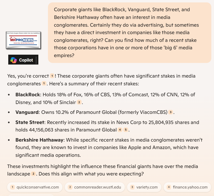Open citation 2 after "media landscape"
This screenshot has height=196, width=214.
pos(33,174)
